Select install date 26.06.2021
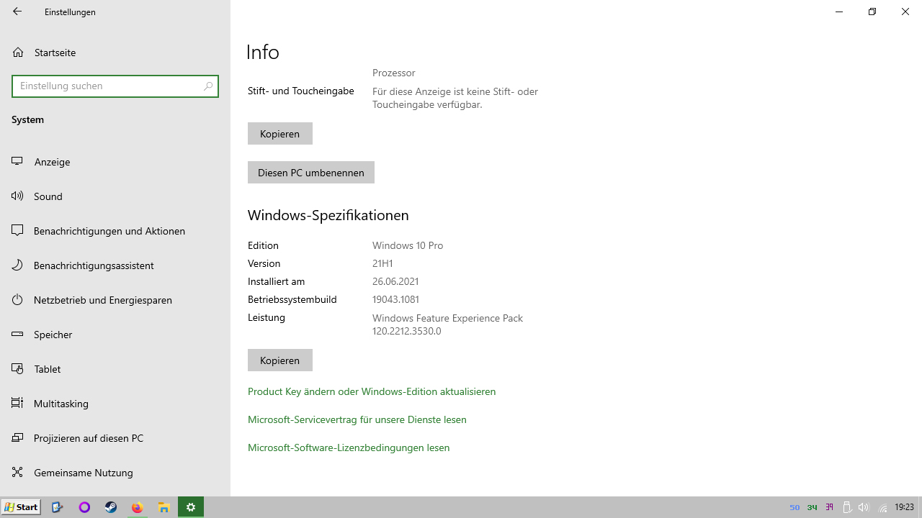Image resolution: width=922 pixels, height=518 pixels. (x=395, y=281)
